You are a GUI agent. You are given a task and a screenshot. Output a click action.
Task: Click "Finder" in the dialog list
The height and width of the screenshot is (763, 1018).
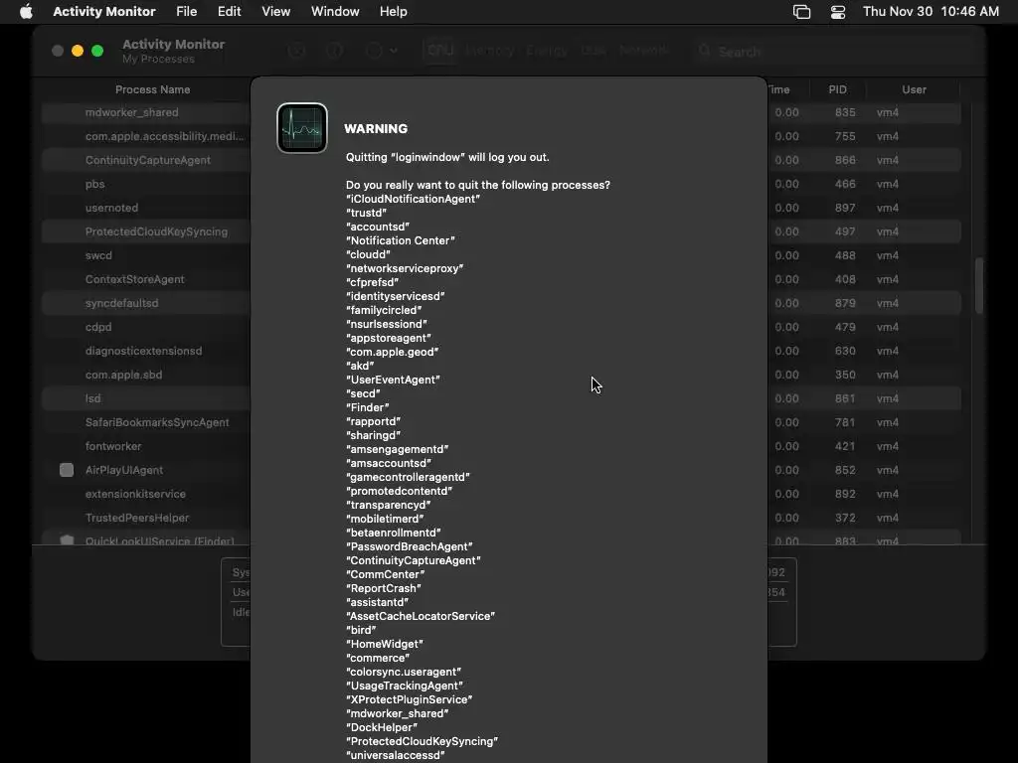pos(368,407)
